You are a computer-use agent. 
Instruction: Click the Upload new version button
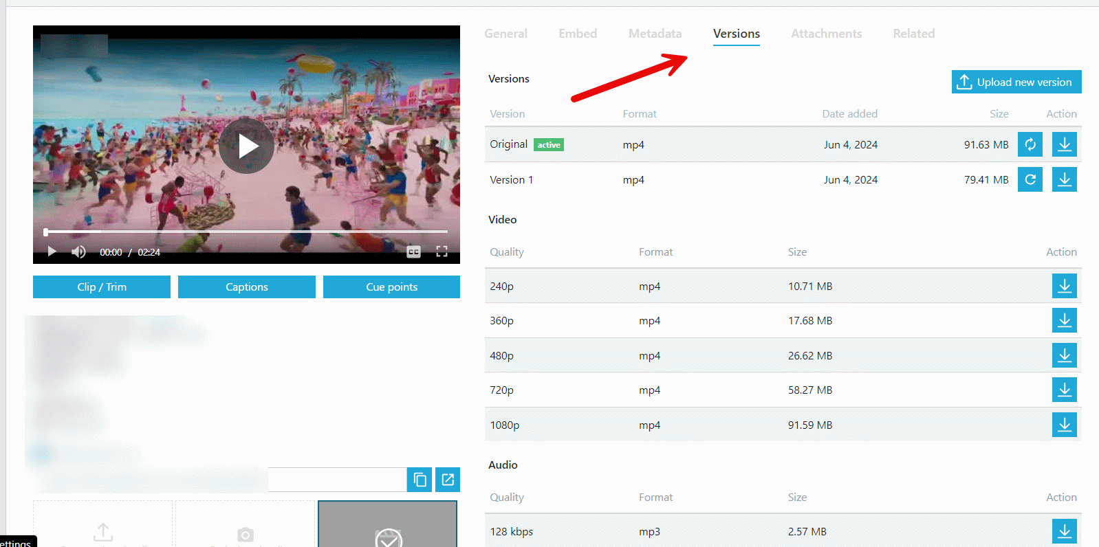(1016, 82)
